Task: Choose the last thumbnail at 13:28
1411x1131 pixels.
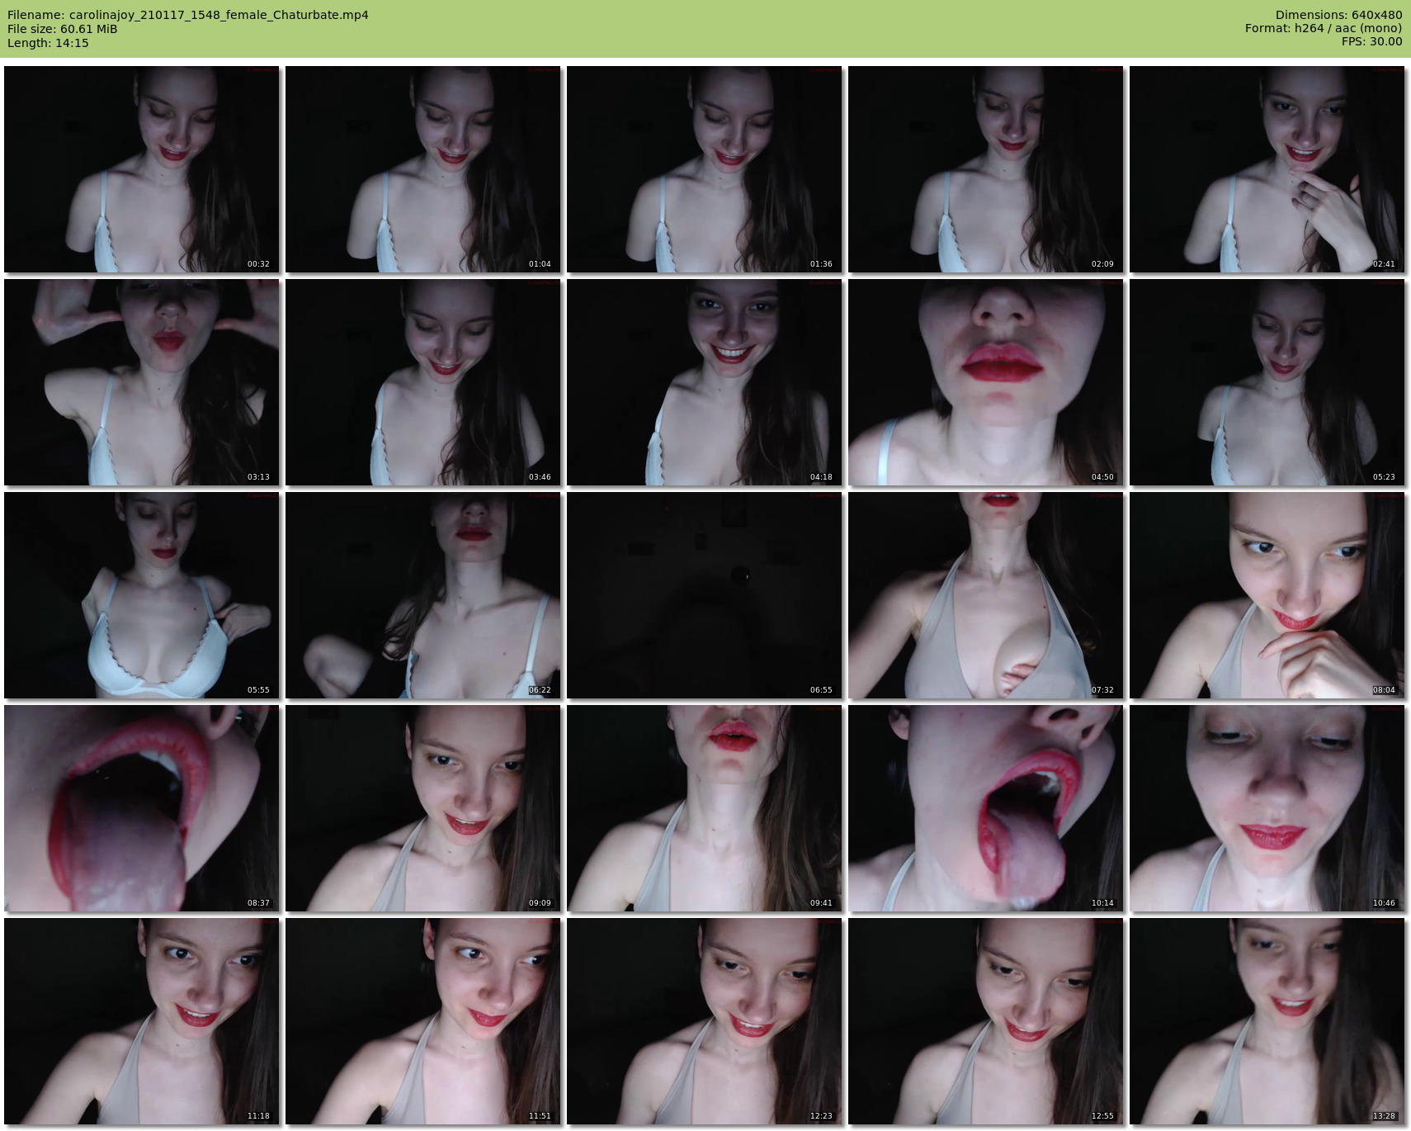Action: (1267, 1021)
